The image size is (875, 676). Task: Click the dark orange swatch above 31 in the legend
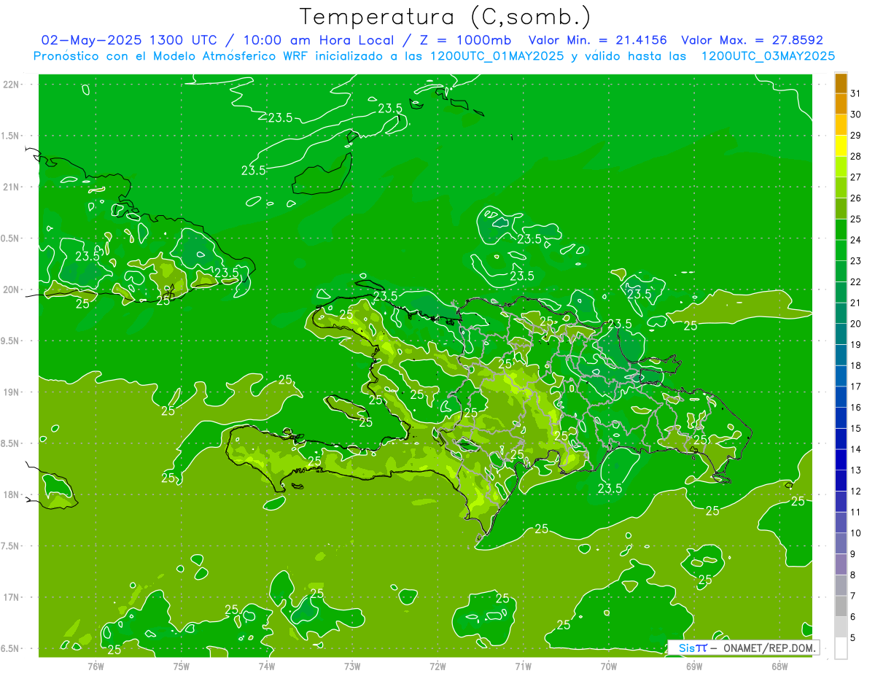tap(841, 83)
